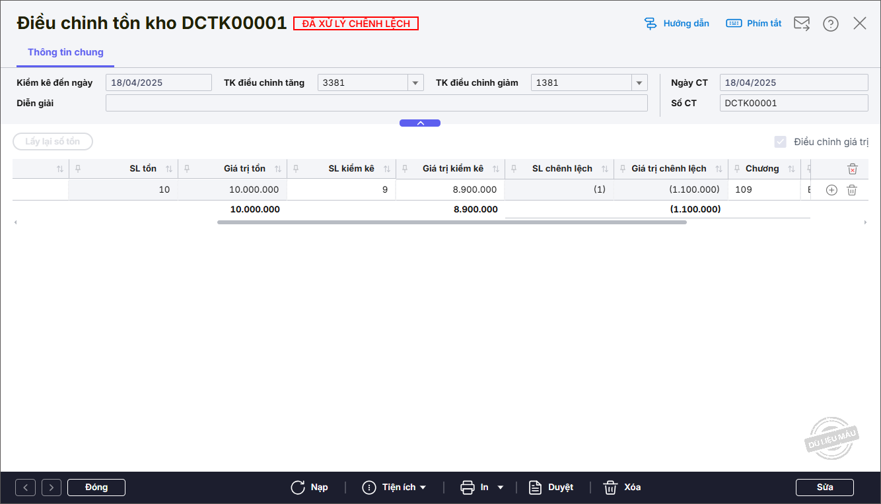Expand the TK điều chỉnh tăng dropdown
Screen dimensions: 881x504
(x=415, y=82)
